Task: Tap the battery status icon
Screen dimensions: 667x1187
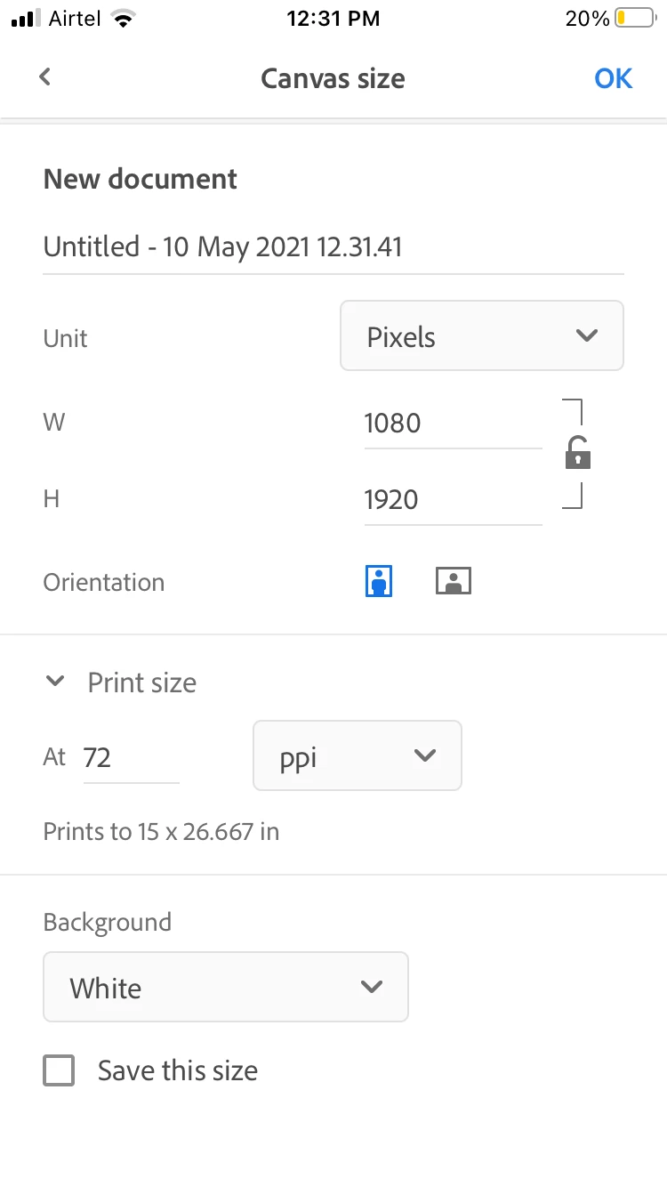Action: [x=634, y=19]
